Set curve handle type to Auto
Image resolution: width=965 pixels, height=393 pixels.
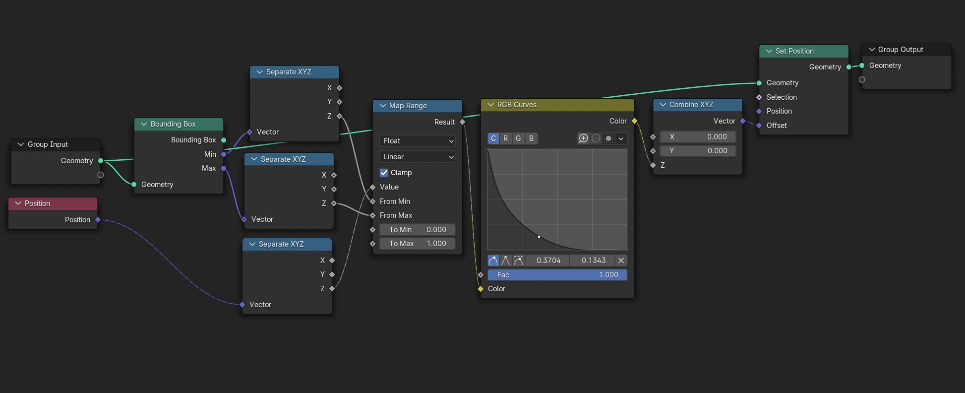(x=493, y=261)
